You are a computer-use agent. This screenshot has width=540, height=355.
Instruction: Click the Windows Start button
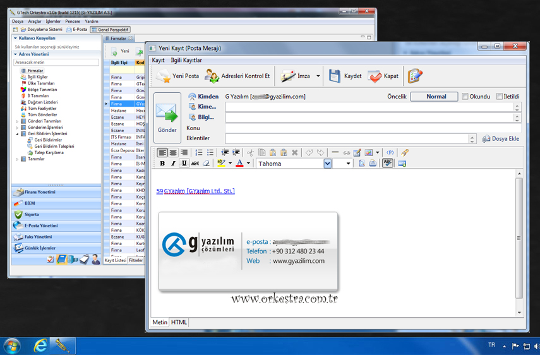click(x=12, y=346)
